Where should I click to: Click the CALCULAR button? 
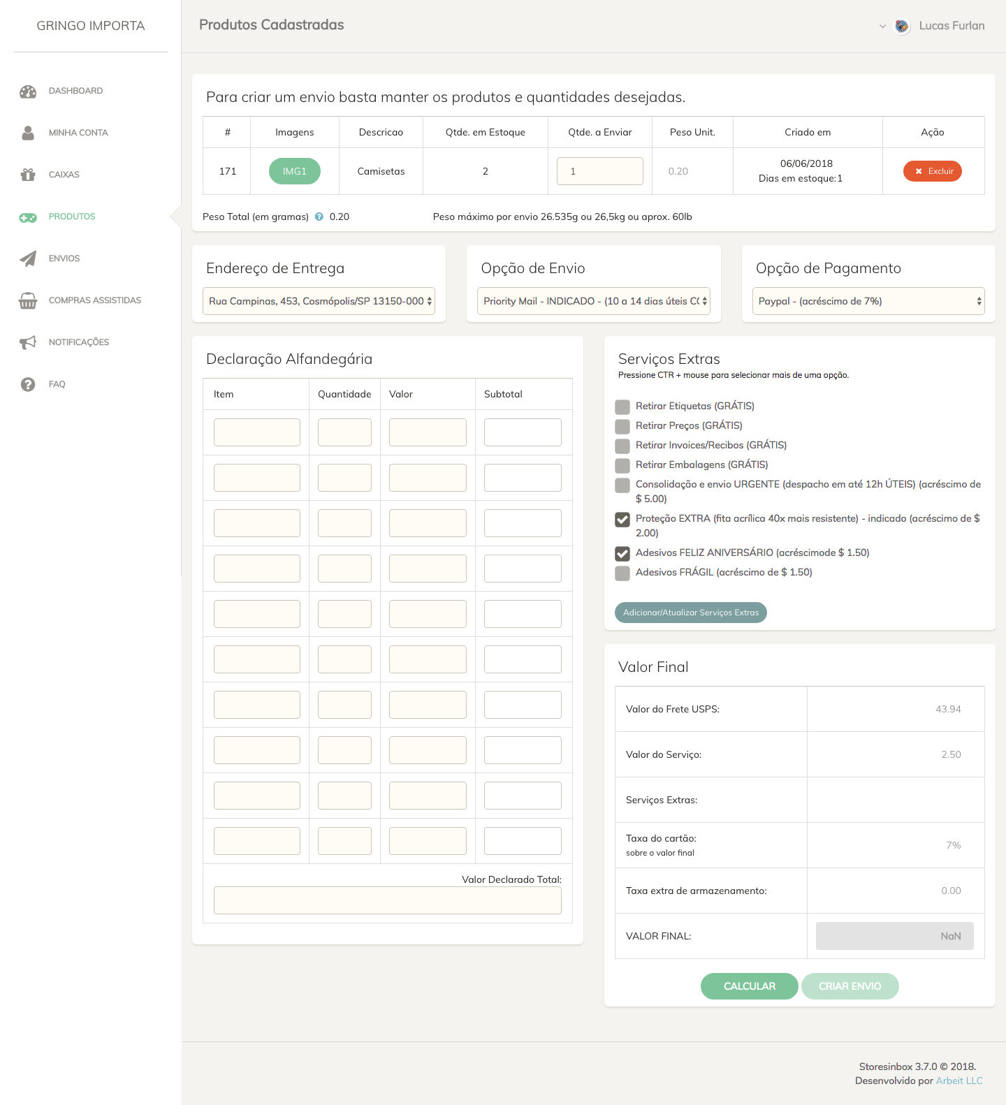pos(750,986)
